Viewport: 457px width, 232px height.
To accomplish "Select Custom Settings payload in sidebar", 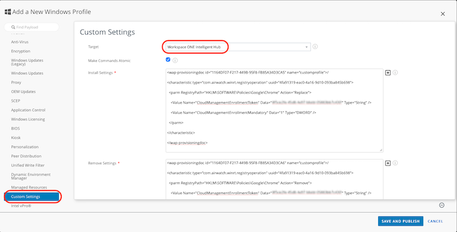I will point(31,197).
